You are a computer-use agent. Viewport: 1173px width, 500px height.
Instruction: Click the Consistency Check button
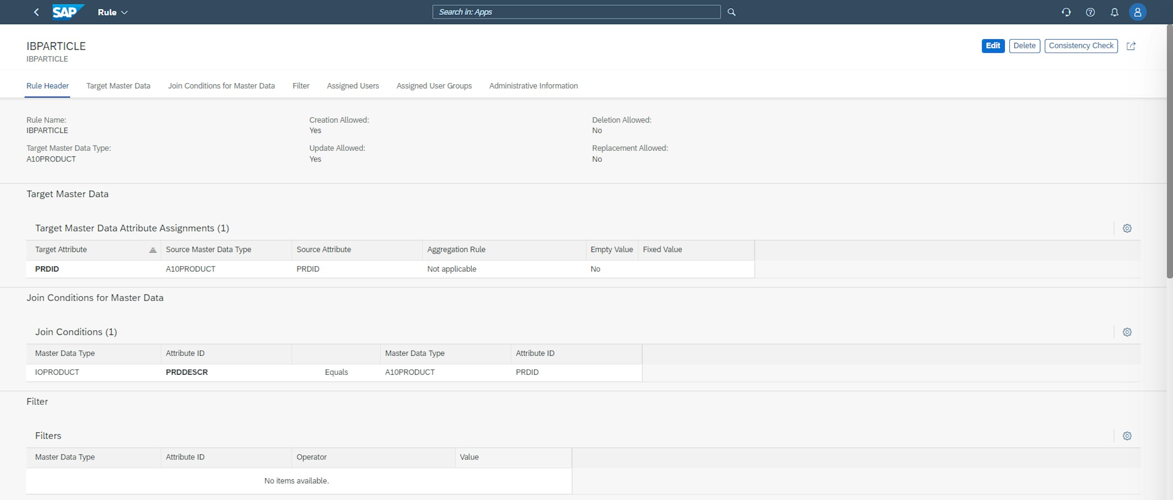(1081, 46)
